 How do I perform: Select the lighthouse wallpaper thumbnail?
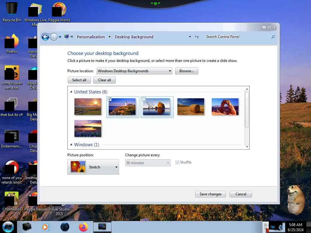(122, 107)
